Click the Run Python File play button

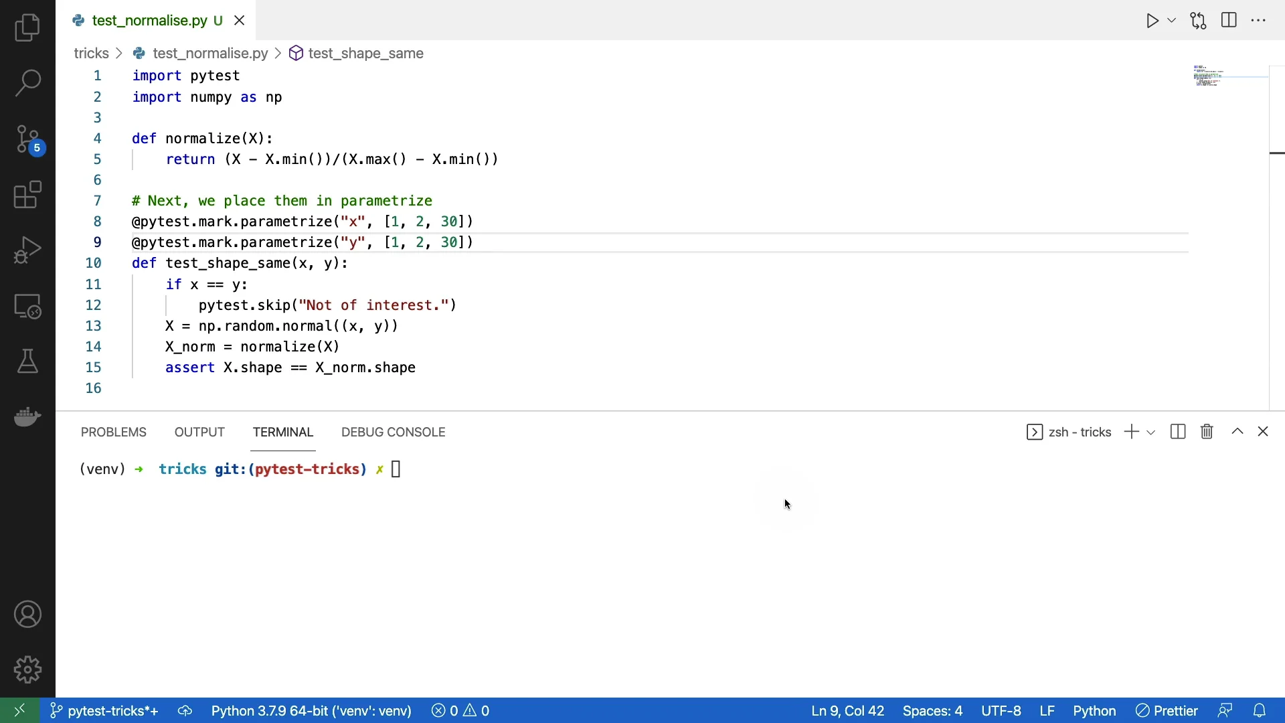point(1152,21)
